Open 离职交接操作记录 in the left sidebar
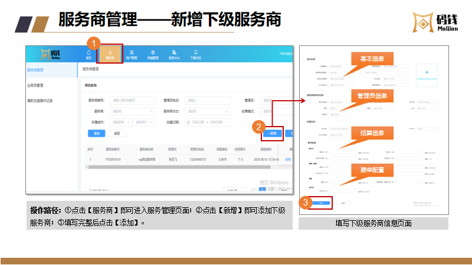472x265 pixels. point(40,101)
